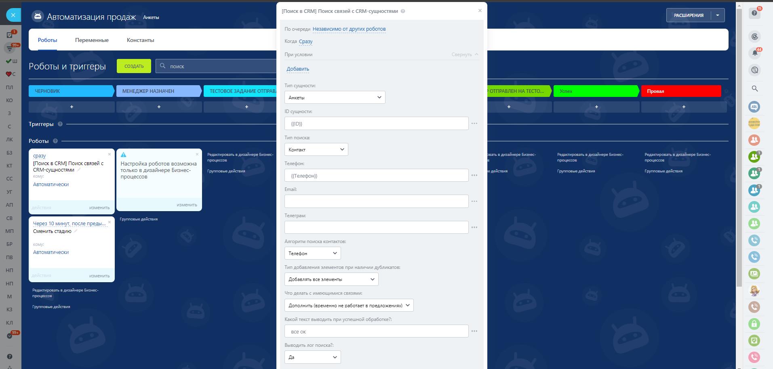The width and height of the screenshot is (773, 369).
Task: Remove the Сменить стадию robot card
Action: tap(110, 222)
